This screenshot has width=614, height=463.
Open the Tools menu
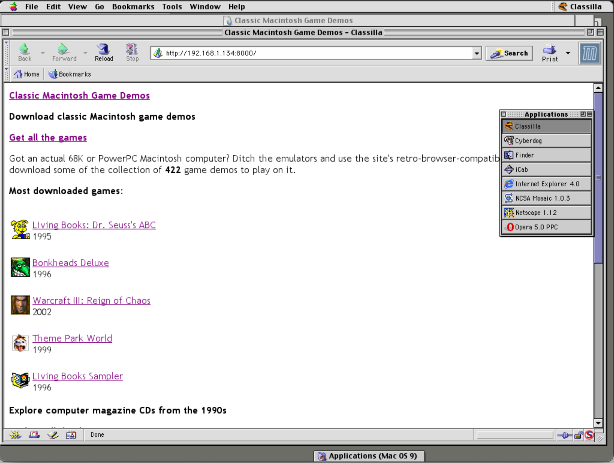(x=172, y=7)
